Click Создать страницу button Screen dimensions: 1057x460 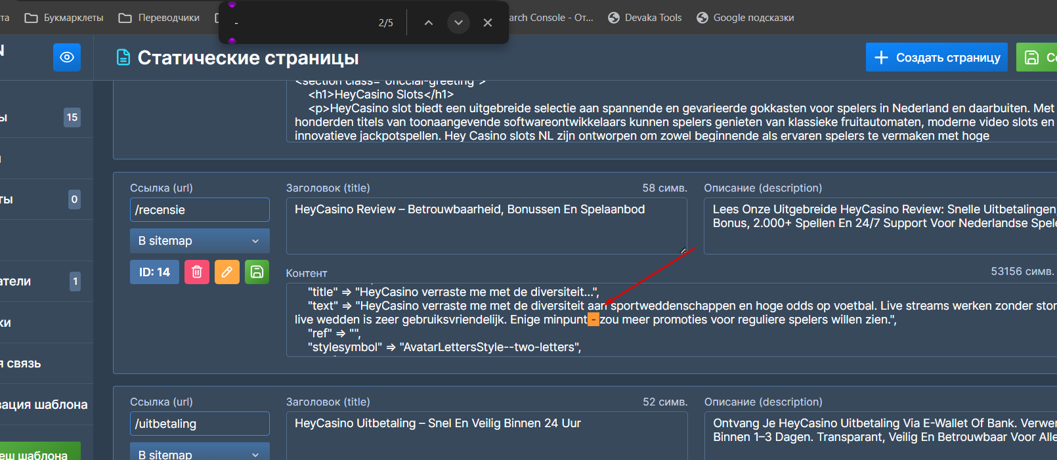click(x=936, y=57)
